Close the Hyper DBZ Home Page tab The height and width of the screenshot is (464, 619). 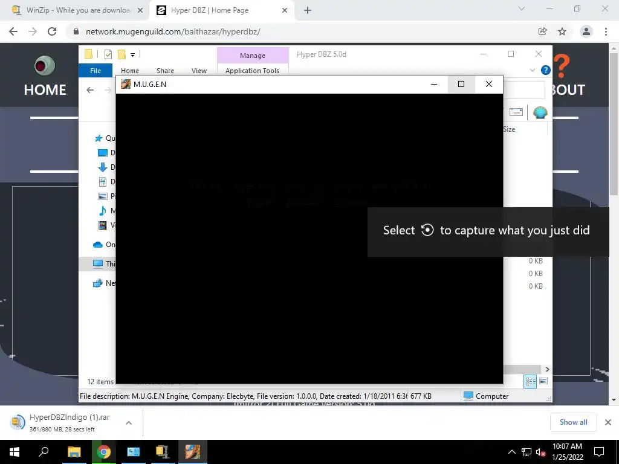pos(285,11)
